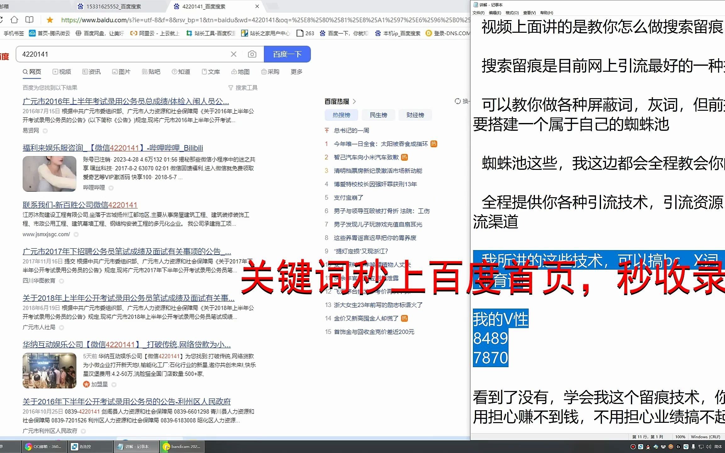Open the 本机ip_百度搜索 bookmark
Screen dimensions: 725x453
click(398, 33)
